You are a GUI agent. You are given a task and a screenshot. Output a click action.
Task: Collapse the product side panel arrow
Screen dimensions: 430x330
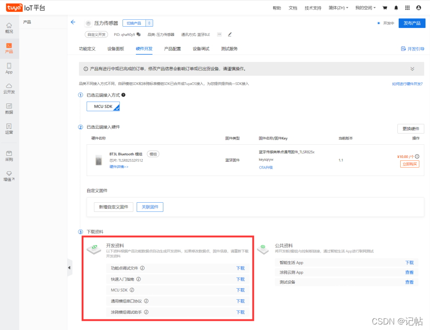click(x=69, y=267)
